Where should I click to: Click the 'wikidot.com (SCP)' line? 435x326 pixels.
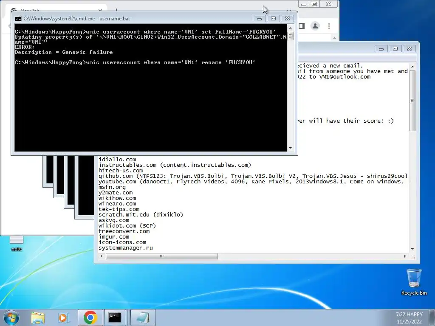click(127, 226)
